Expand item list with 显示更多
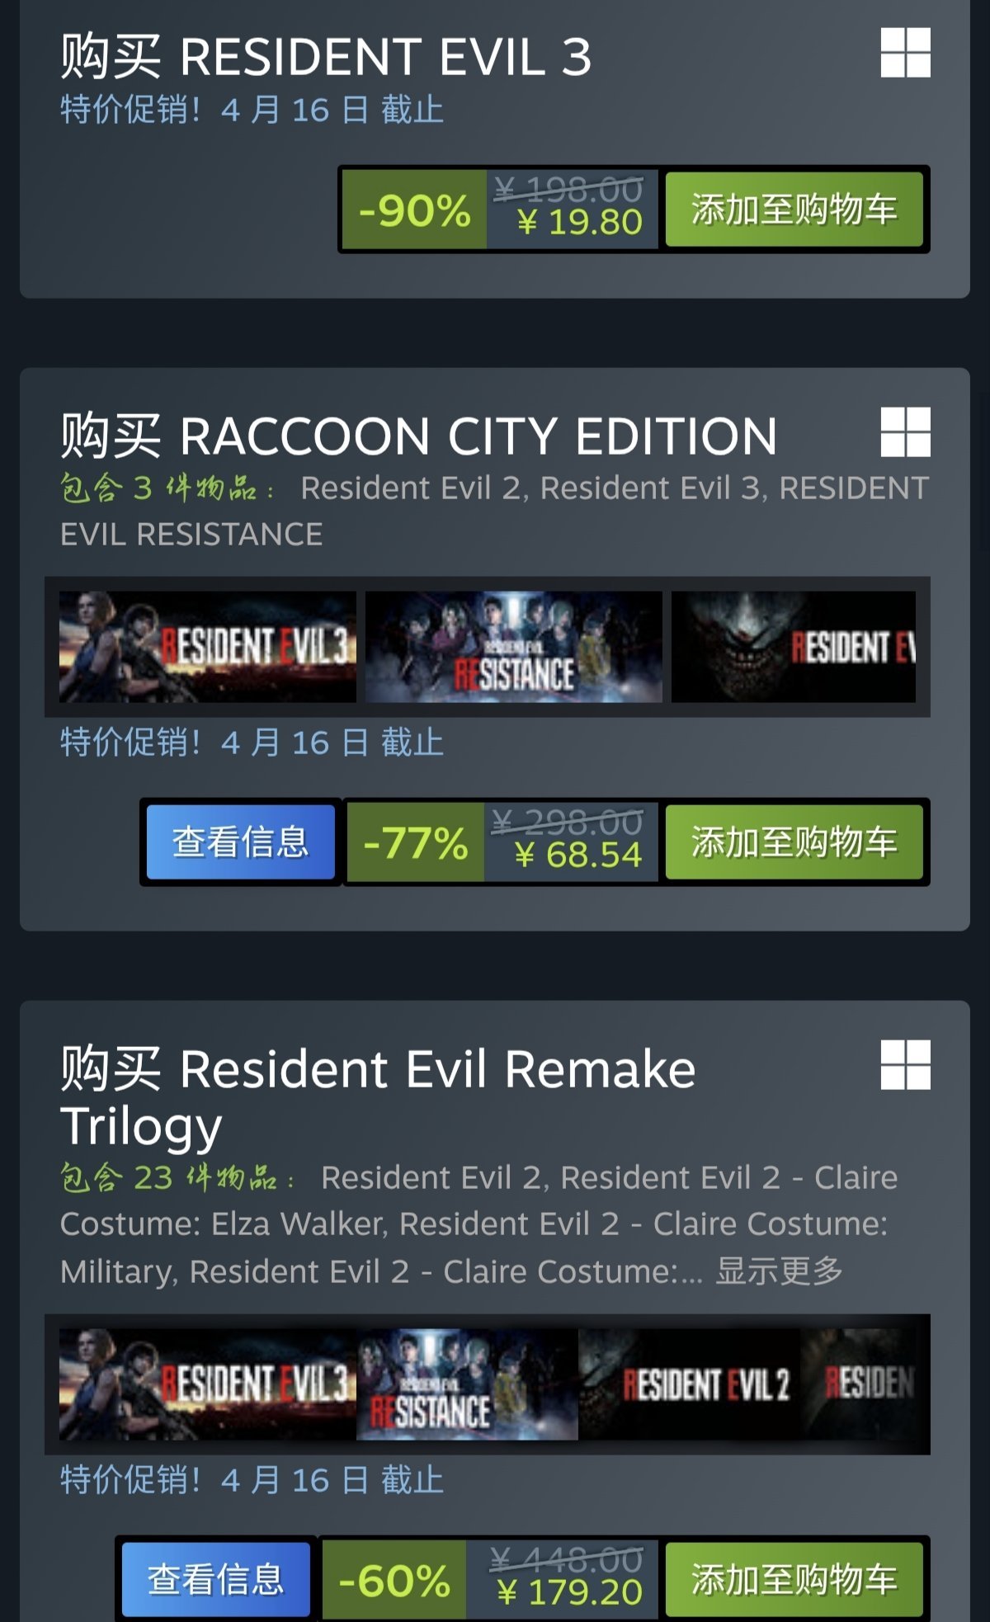990x1622 pixels. [779, 1271]
